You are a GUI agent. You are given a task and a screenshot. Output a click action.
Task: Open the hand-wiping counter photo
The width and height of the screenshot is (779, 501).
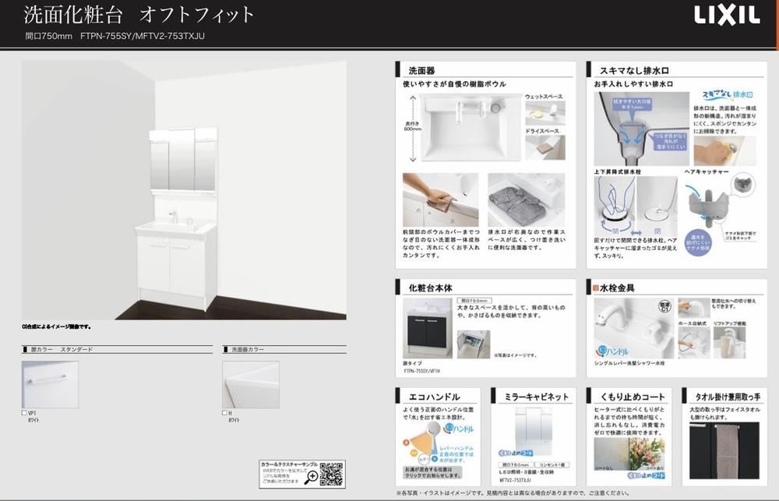[x=441, y=199]
